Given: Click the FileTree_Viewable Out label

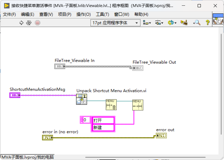Looking at the screenshot, I should point(154,62).
